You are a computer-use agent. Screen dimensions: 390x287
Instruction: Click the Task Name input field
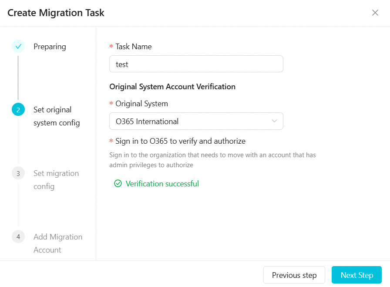[196, 64]
